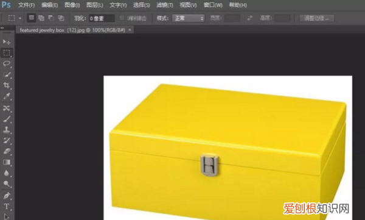Toggle the 消除锯齿 anti-alias checkbox
Screen dimensions: 365x220
pyautogui.click(x=122, y=18)
